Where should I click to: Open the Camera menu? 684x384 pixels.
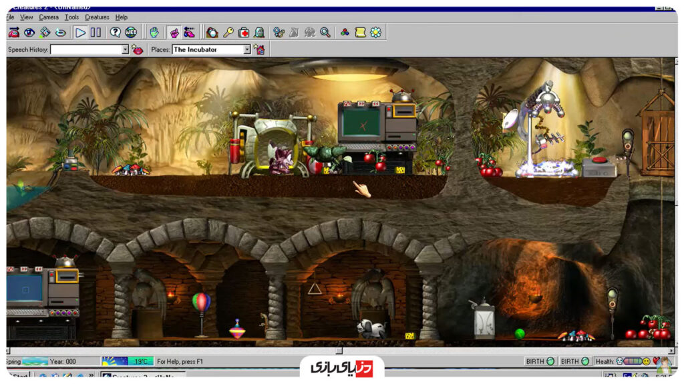tap(48, 17)
